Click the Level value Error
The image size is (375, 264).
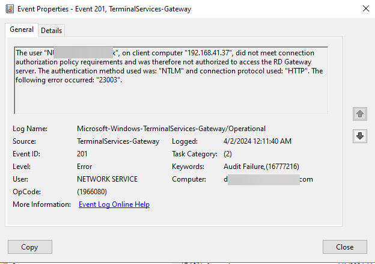(85, 167)
